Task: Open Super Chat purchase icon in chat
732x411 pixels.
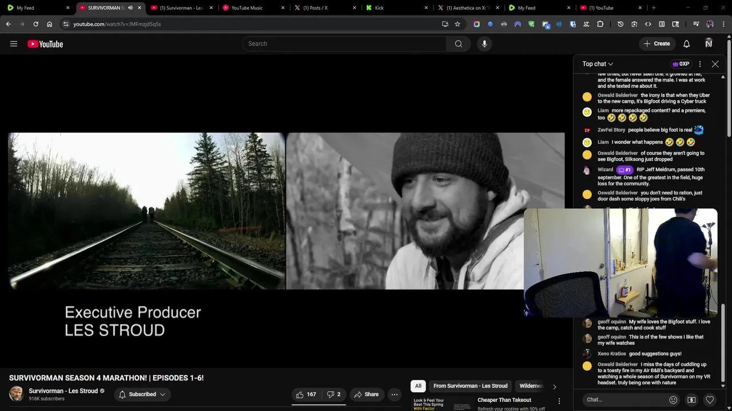Action: pyautogui.click(x=691, y=400)
